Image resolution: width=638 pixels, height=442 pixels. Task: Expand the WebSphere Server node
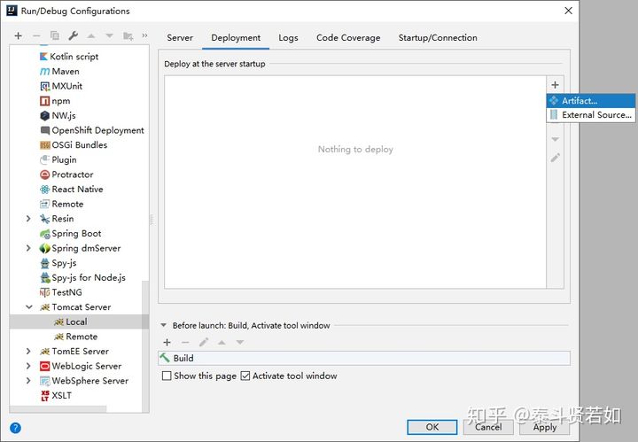(x=28, y=381)
